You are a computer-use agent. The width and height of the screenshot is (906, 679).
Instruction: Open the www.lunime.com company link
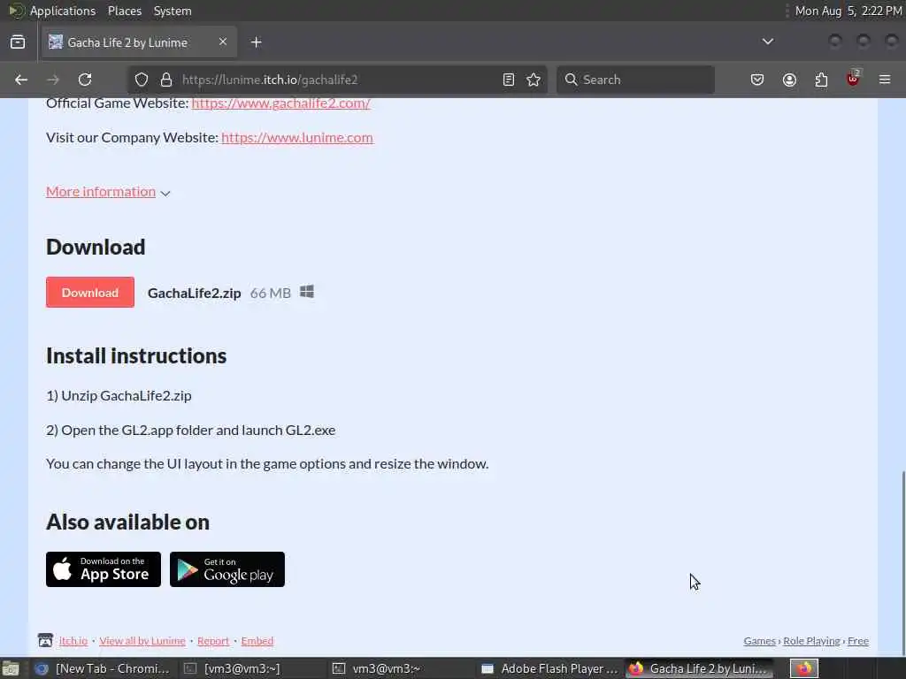click(x=297, y=137)
